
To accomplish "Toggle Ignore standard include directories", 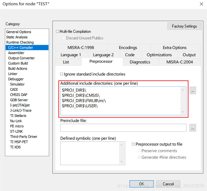I will tap(62, 74).
